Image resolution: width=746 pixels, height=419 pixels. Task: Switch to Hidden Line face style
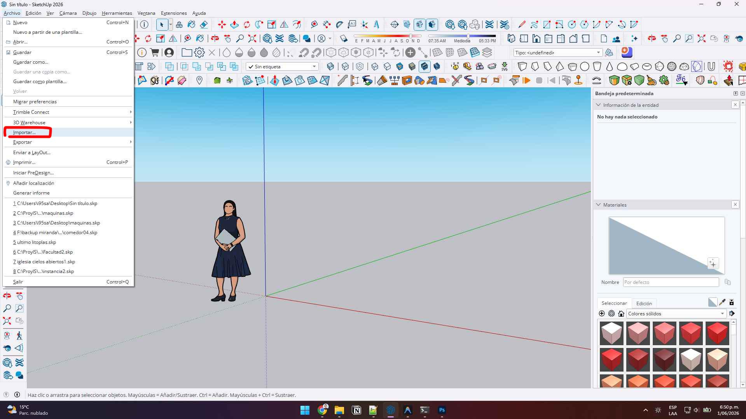point(387,66)
